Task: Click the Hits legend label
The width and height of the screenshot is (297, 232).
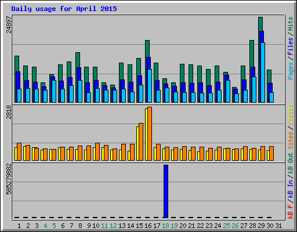Action: (291, 24)
